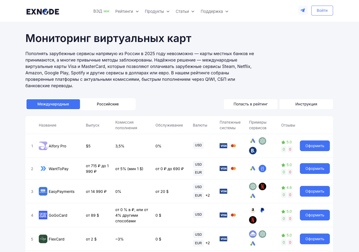Click the Google Ads icon in Aifory Pro row
This screenshot has height=252, width=359.
(253, 141)
